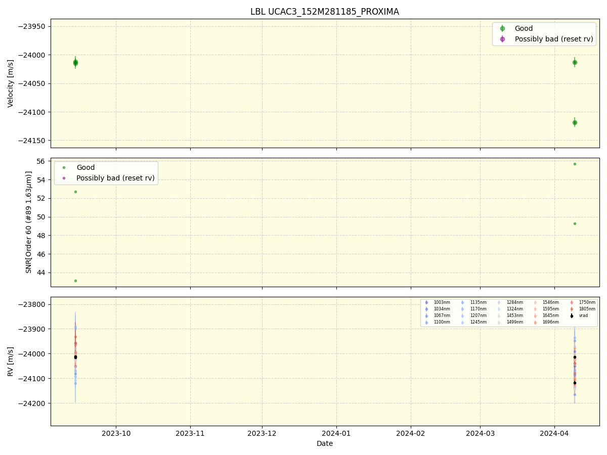Click the -23950 velocity tick label
Image resolution: width=607 pixels, height=455 pixels.
tap(32, 26)
